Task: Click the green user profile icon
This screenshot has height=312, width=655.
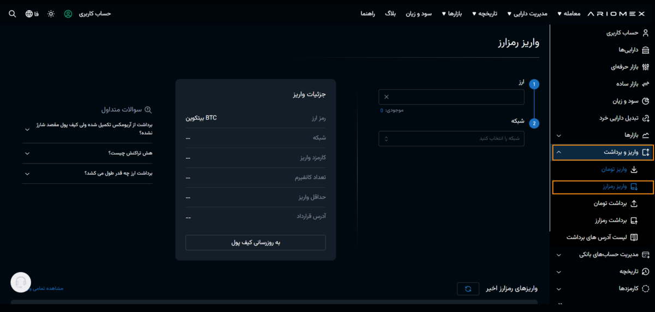Action: (x=68, y=14)
